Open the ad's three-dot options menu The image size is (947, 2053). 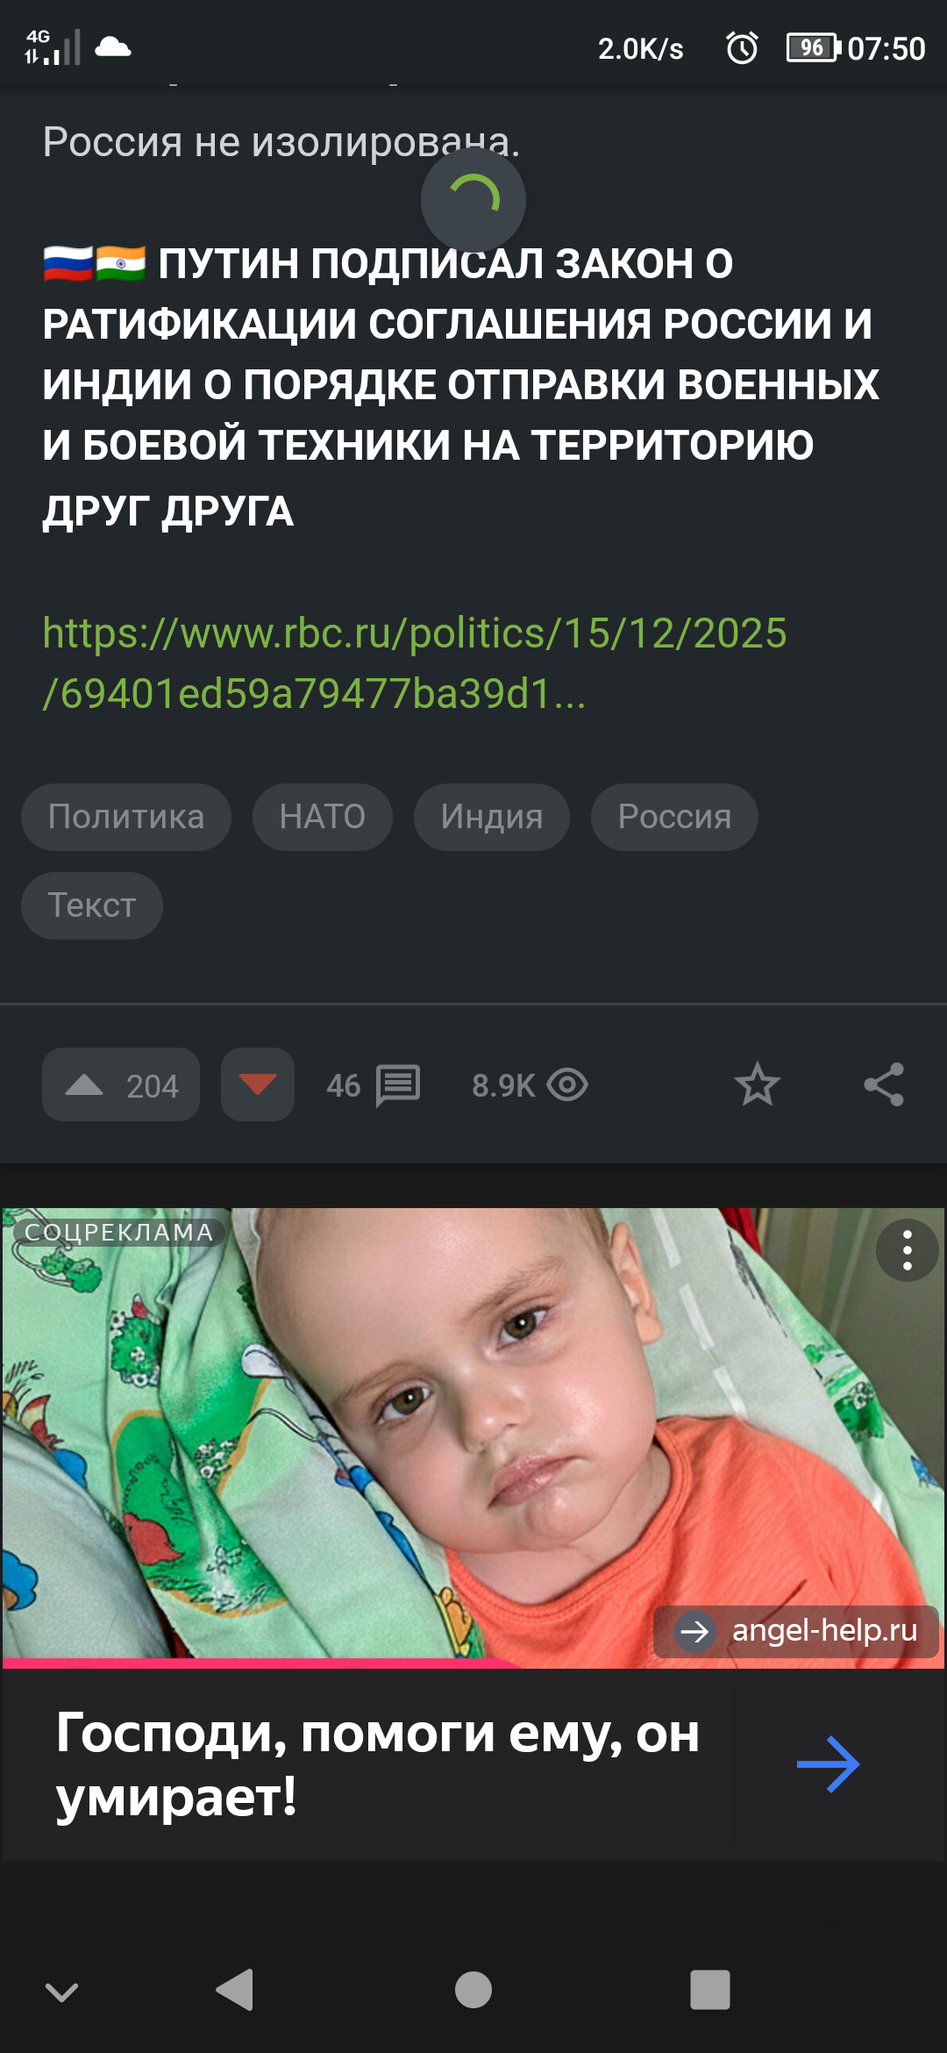point(907,1250)
